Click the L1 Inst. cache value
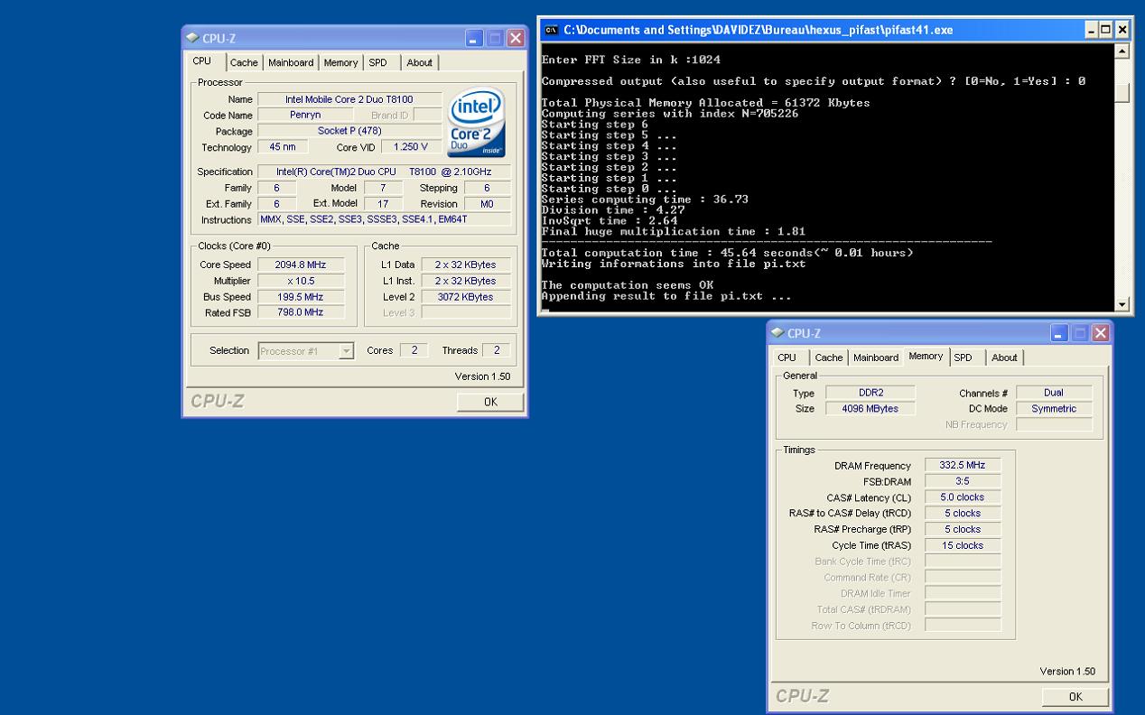 tap(465, 281)
